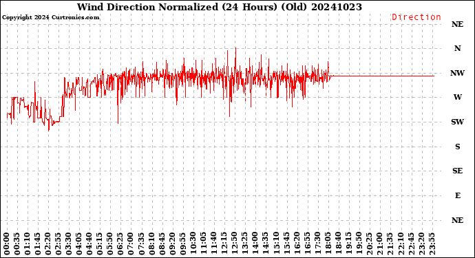Click the "06:25" time axis label

coord(121,244)
